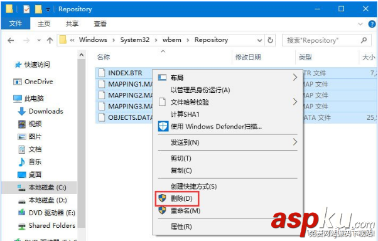The height and width of the screenshot is (241, 378).
Task: Expand the address bar history dropdown
Action: point(259,40)
